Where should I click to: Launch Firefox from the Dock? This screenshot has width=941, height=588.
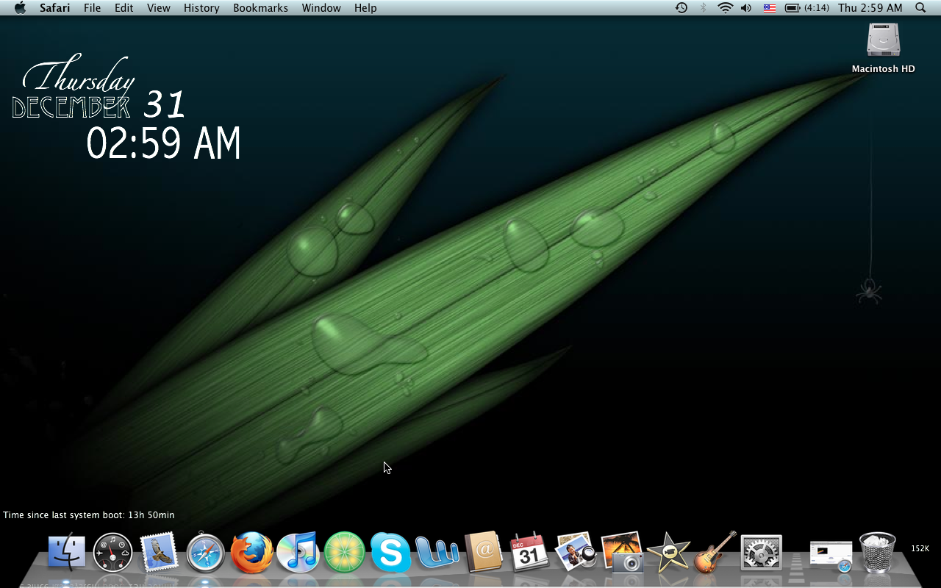pyautogui.click(x=251, y=553)
